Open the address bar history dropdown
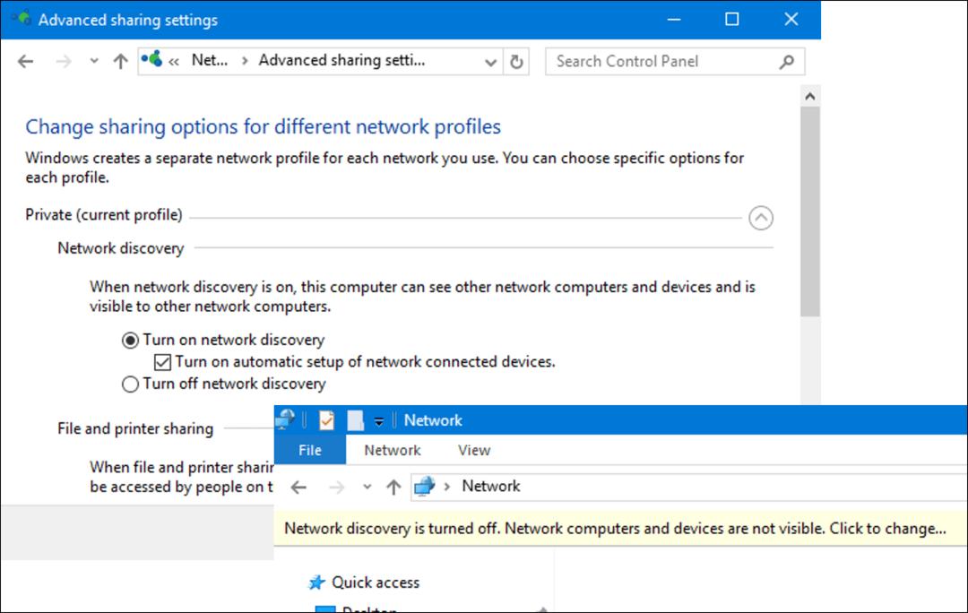968x613 pixels. (490, 62)
